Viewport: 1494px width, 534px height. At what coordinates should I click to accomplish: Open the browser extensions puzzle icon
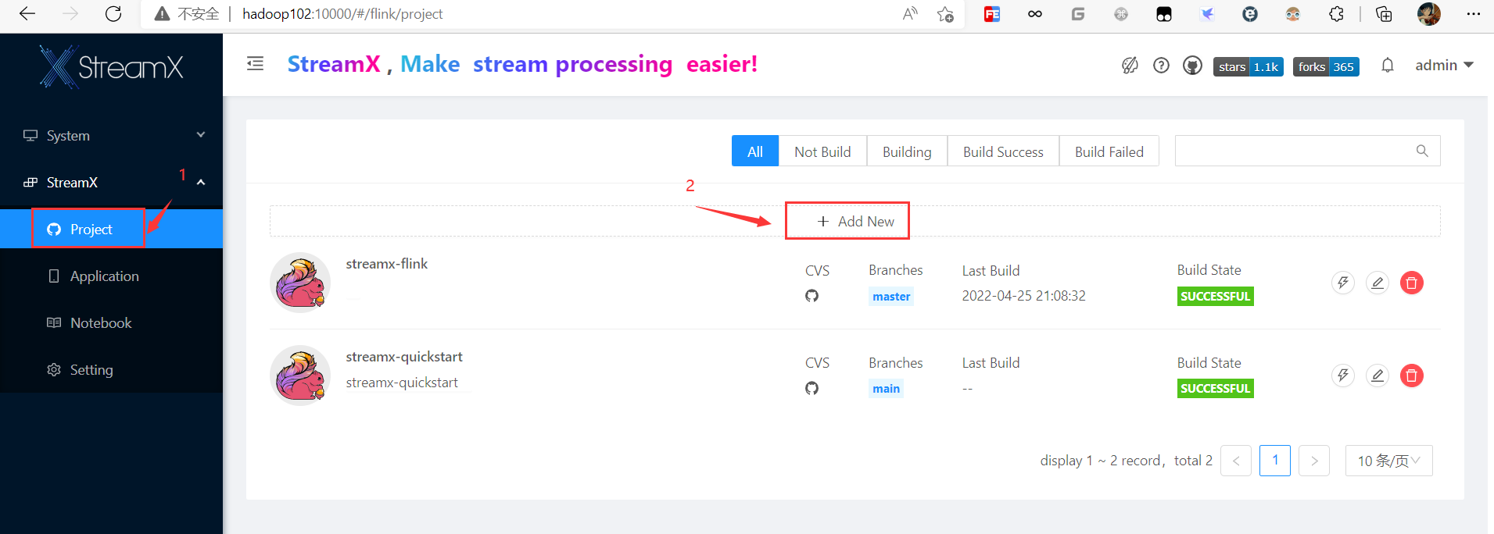(1336, 14)
